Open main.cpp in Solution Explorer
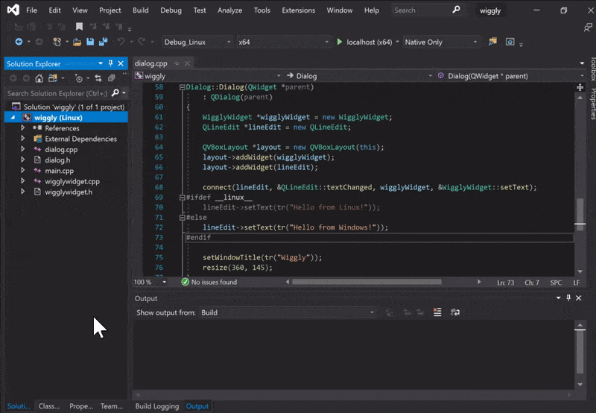Screen dimensions: 596x413 point(59,171)
